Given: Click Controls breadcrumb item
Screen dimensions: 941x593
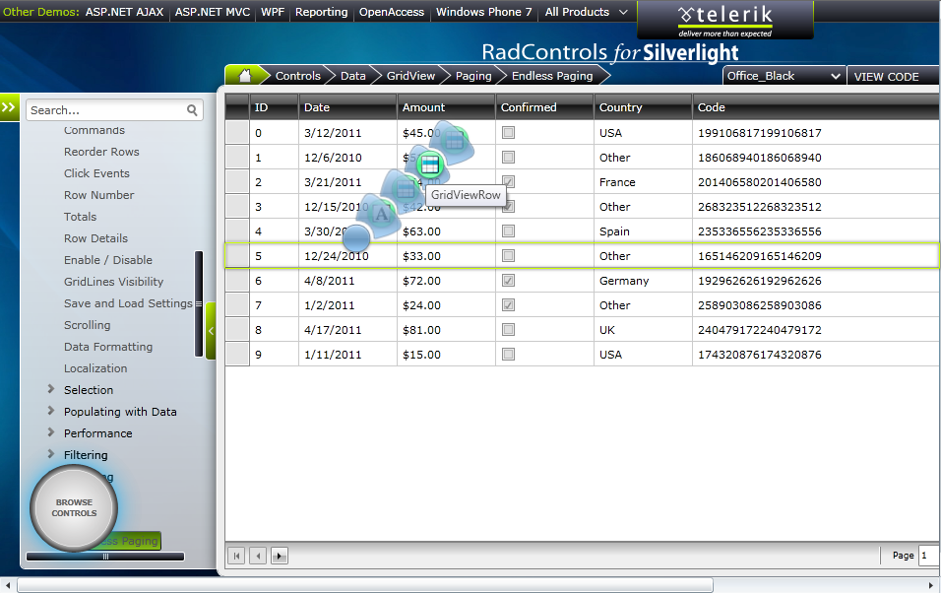Looking at the screenshot, I should tap(297, 76).
